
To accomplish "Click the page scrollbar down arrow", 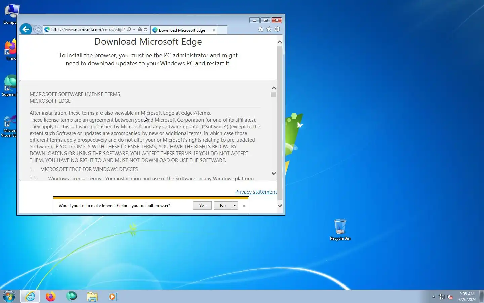I will [280, 206].
